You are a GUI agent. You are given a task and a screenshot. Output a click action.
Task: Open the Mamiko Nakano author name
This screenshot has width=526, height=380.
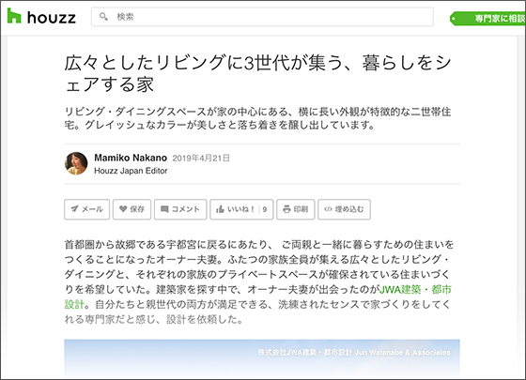click(131, 158)
